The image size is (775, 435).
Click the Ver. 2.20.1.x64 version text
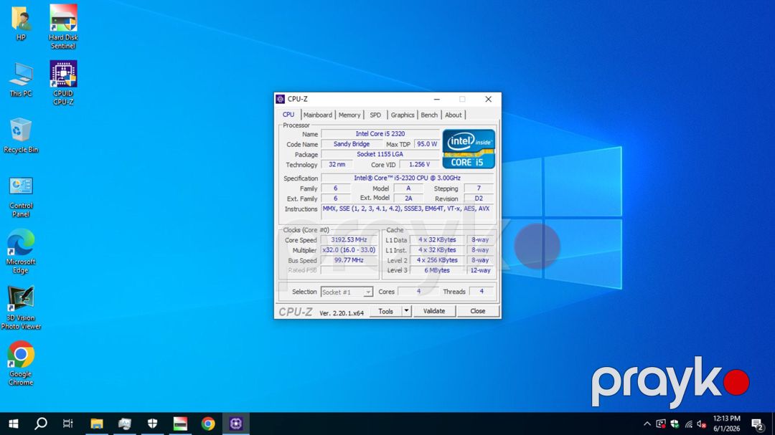click(342, 313)
